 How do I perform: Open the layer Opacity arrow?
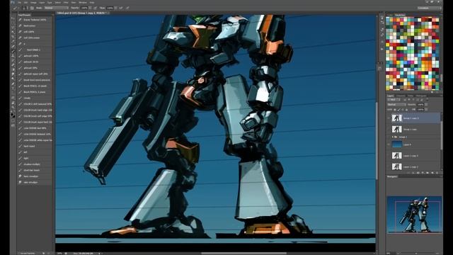pyautogui.click(x=426, y=104)
